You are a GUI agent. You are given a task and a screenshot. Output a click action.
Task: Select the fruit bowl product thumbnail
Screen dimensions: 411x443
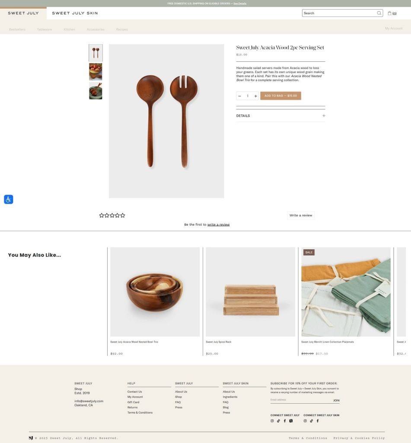click(x=96, y=72)
